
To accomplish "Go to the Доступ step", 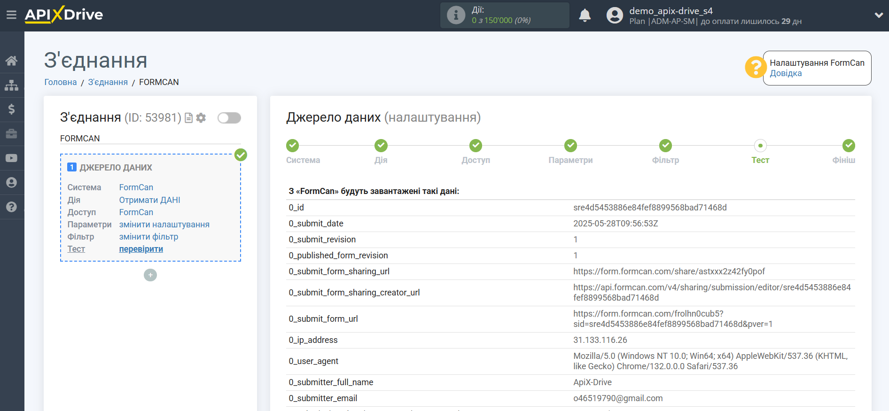I will pyautogui.click(x=476, y=160).
